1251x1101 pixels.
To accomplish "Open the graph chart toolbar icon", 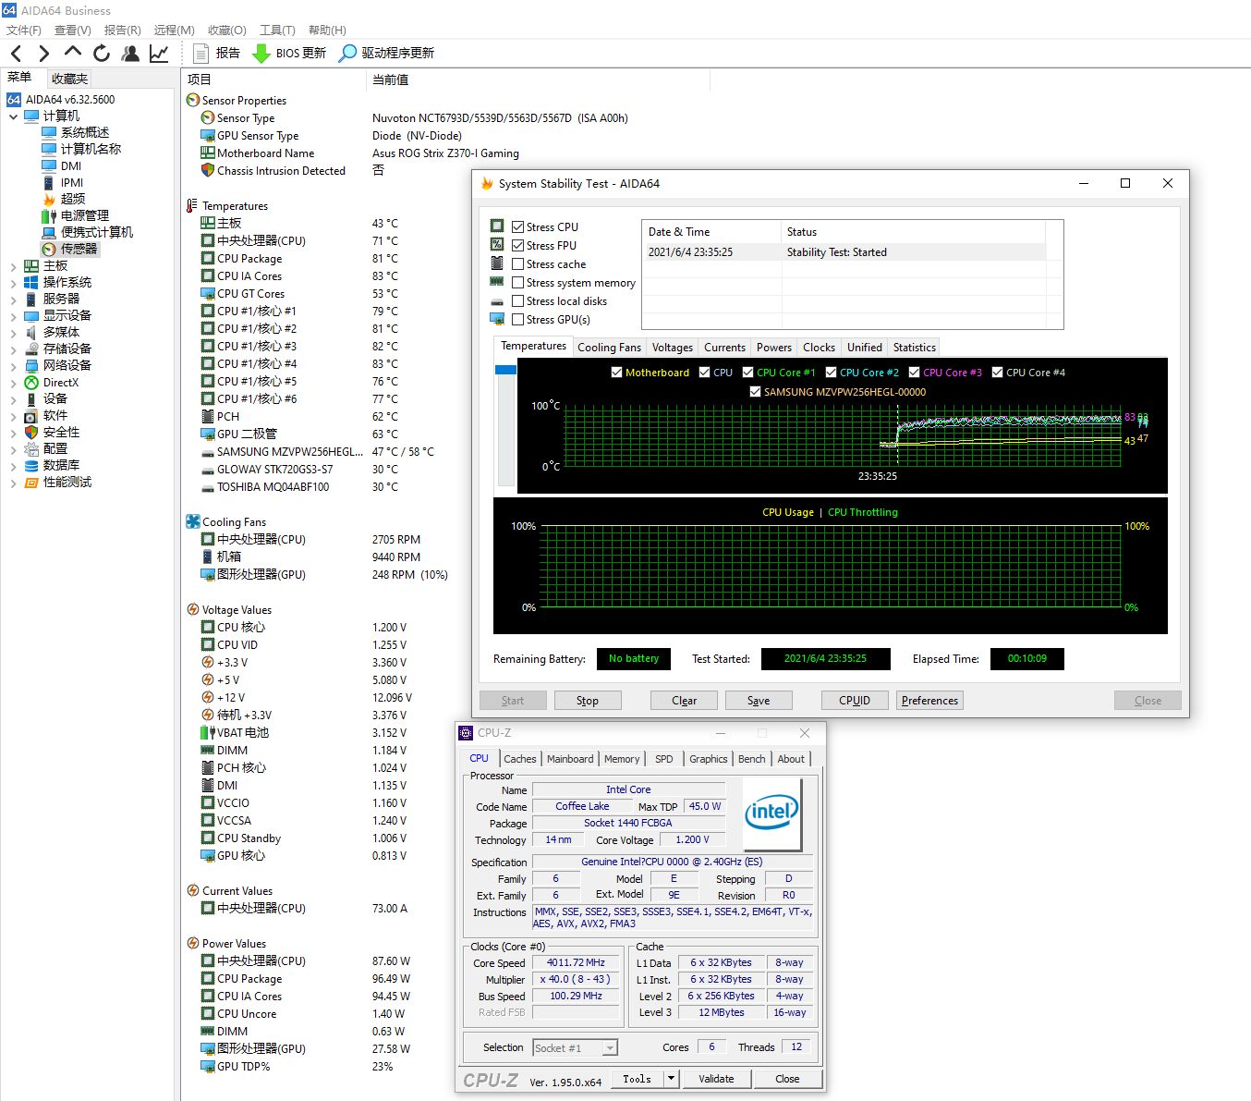I will click(x=159, y=54).
